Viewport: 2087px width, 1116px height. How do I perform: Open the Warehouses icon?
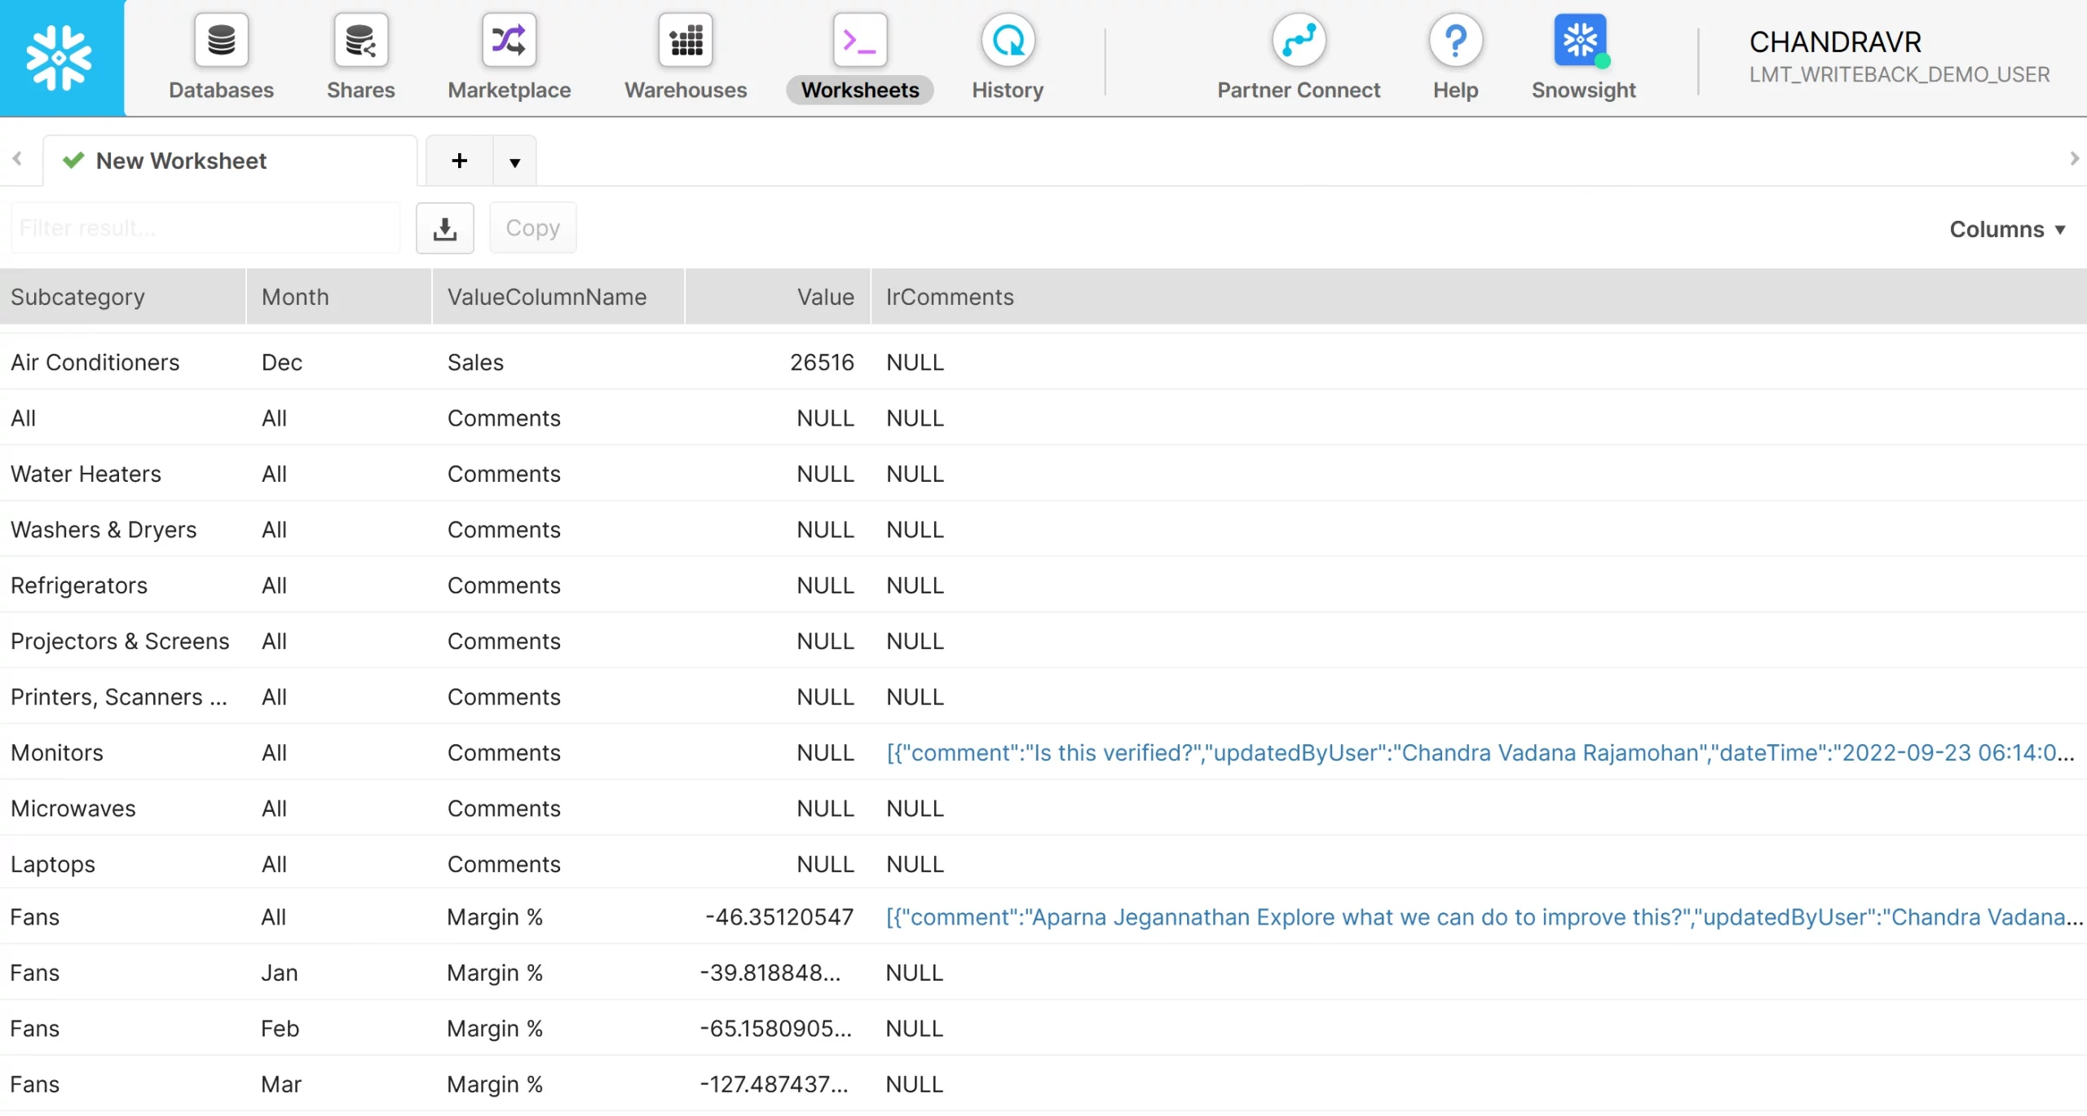(686, 40)
